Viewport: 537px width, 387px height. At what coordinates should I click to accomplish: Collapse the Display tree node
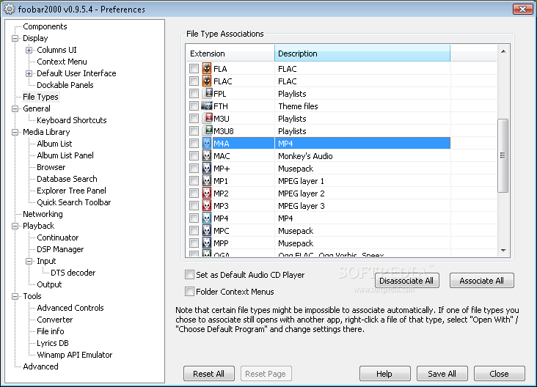(x=15, y=38)
